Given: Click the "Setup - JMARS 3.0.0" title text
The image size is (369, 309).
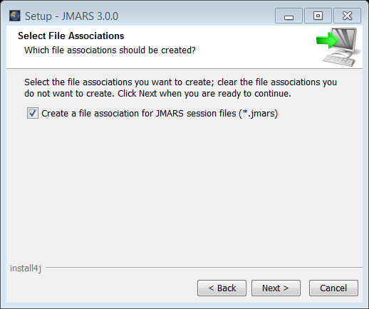Looking at the screenshot, I should tap(71, 16).
